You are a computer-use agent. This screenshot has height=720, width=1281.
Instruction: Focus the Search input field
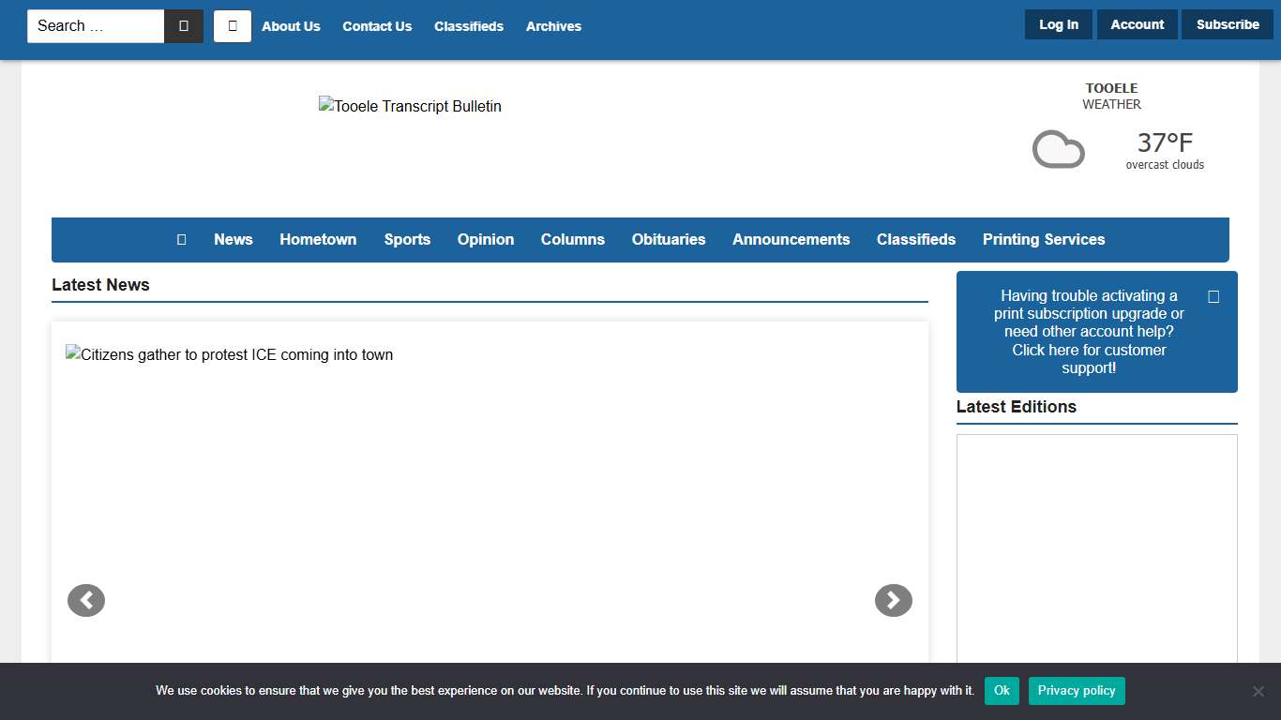[96, 26]
